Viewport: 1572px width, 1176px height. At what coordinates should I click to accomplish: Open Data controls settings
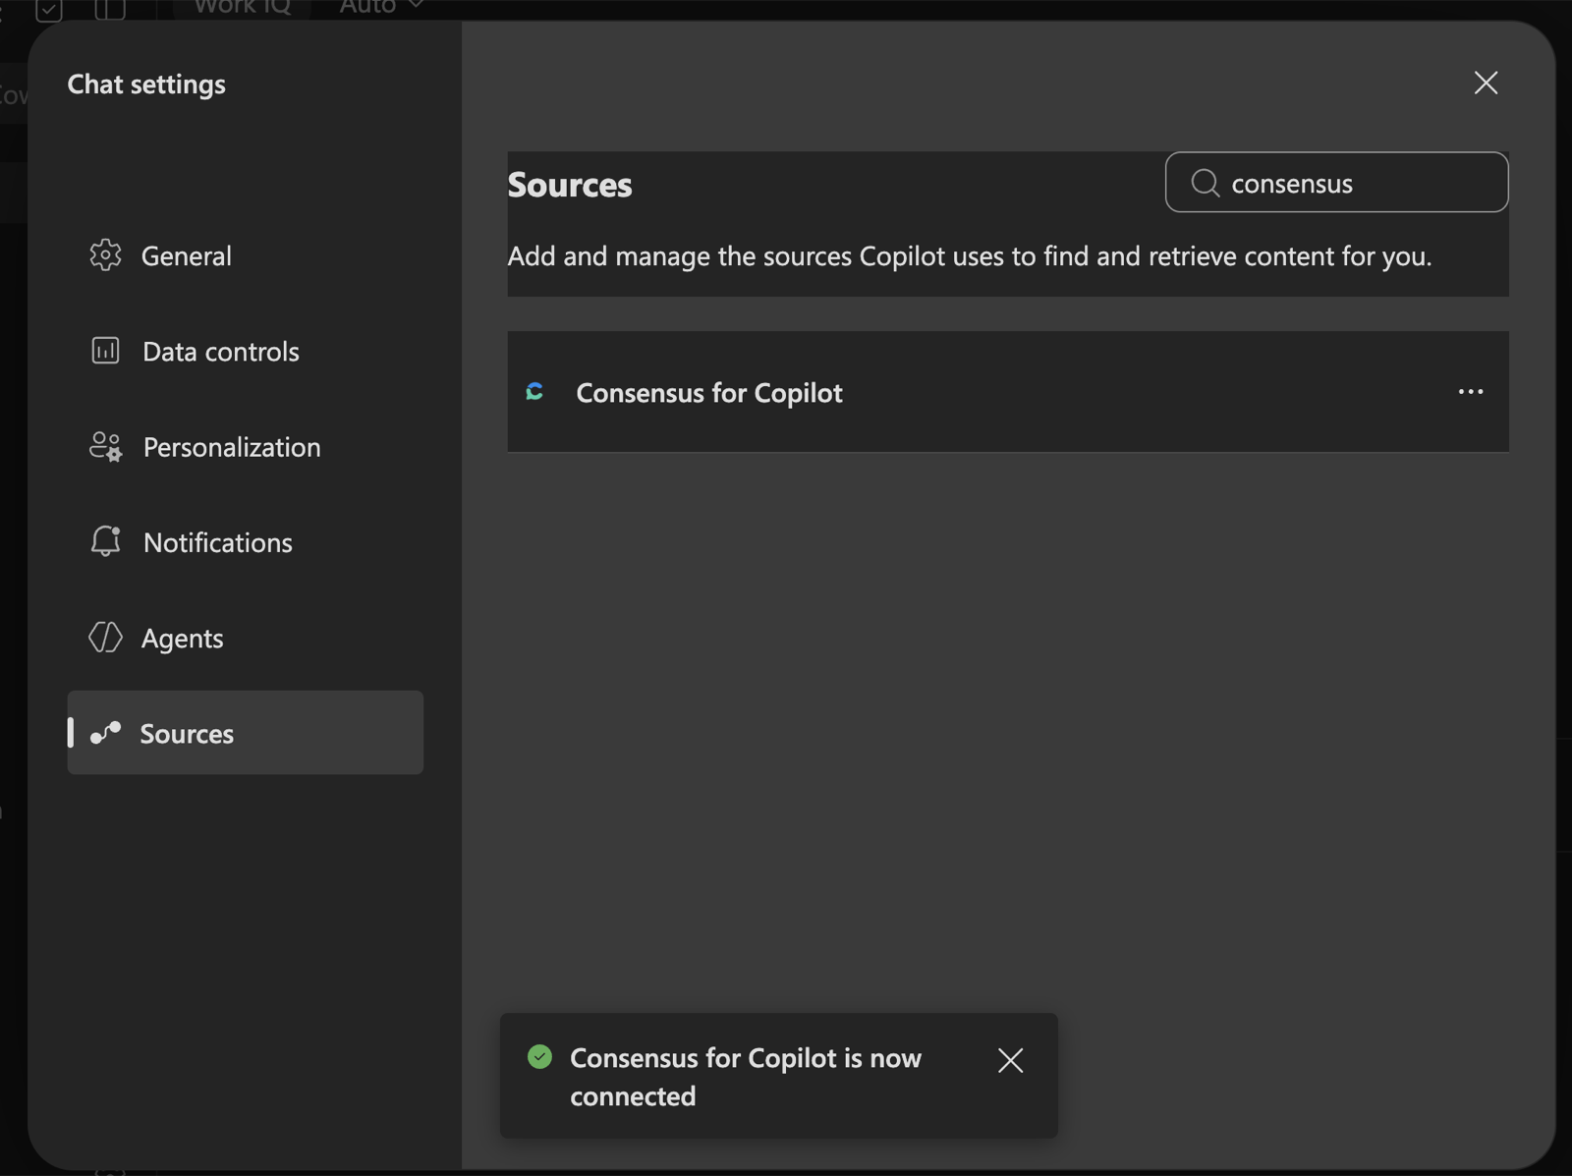click(245, 351)
